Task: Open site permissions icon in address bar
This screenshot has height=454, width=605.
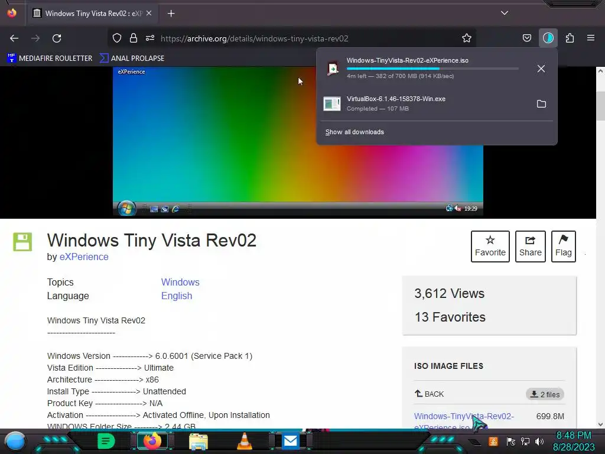Action: 150,38
